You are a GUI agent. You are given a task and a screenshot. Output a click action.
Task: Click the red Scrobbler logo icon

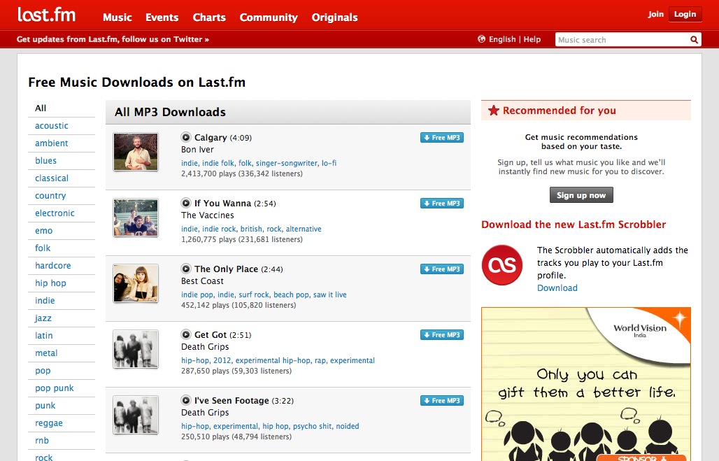pyautogui.click(x=502, y=264)
